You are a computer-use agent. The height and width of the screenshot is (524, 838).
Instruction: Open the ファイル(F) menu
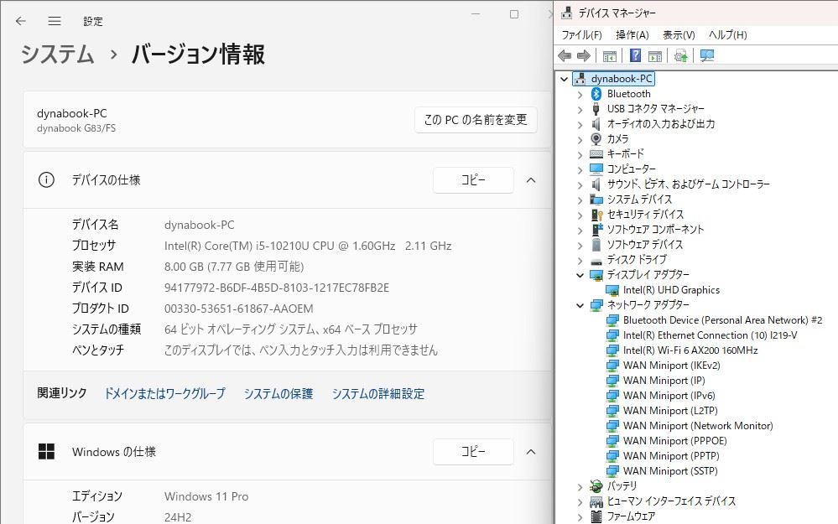[x=581, y=34]
